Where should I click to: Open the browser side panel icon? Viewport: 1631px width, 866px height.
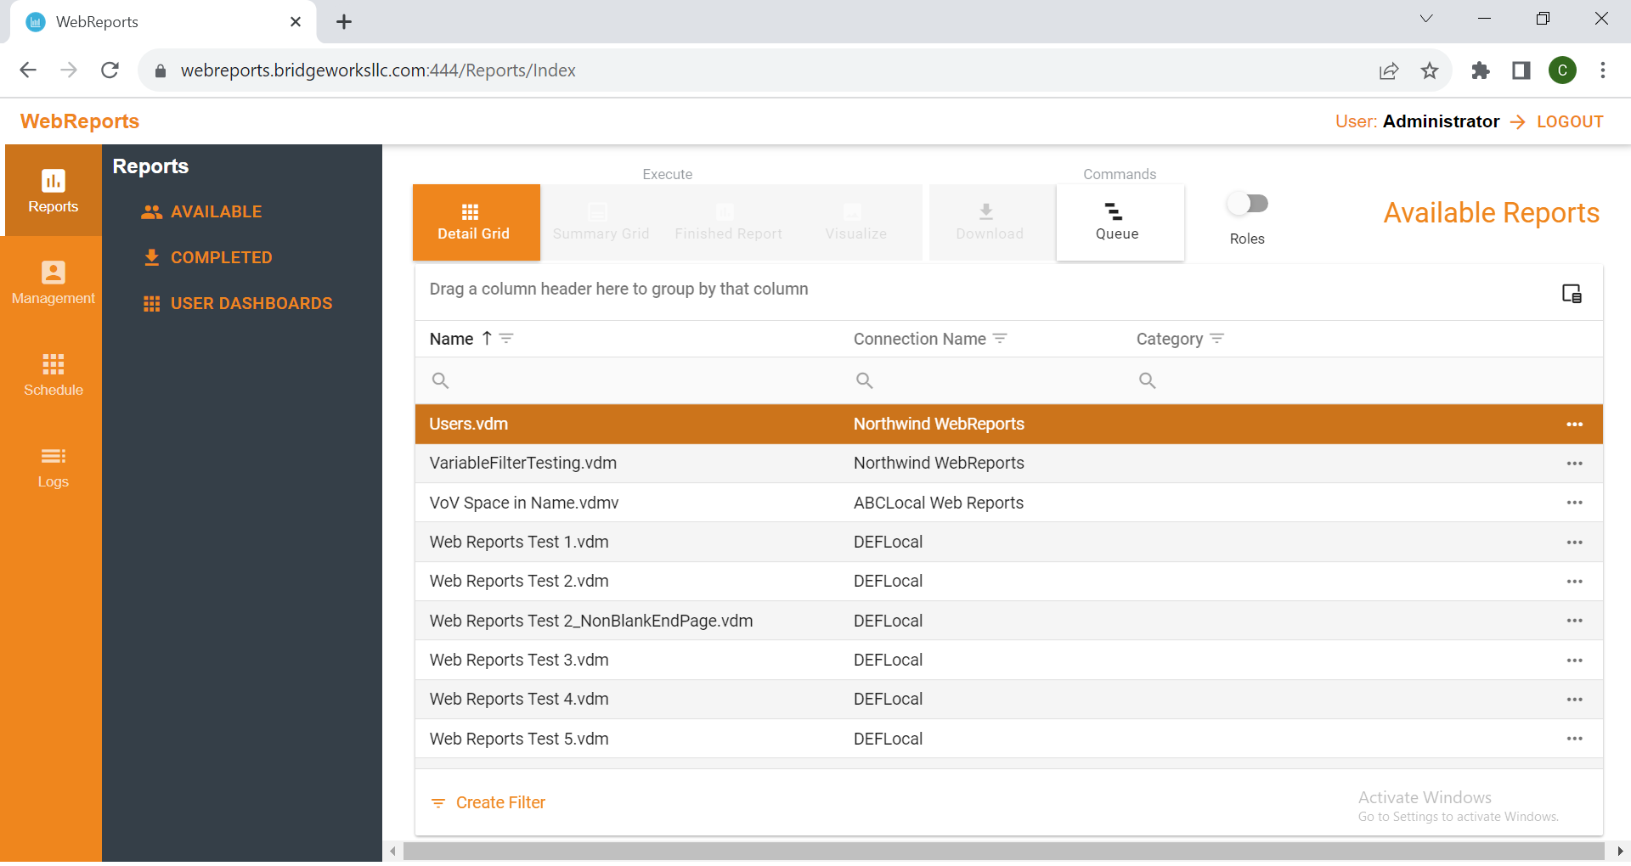[1521, 70]
